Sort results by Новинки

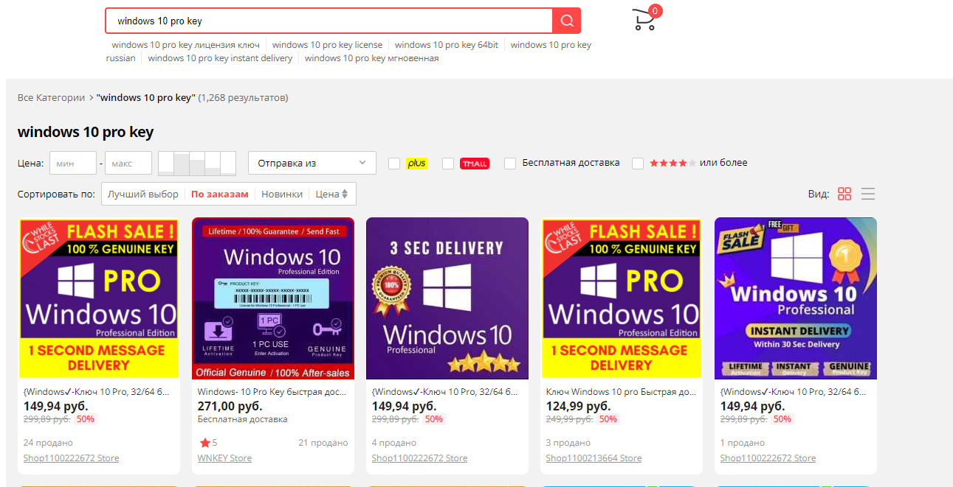[x=282, y=194]
